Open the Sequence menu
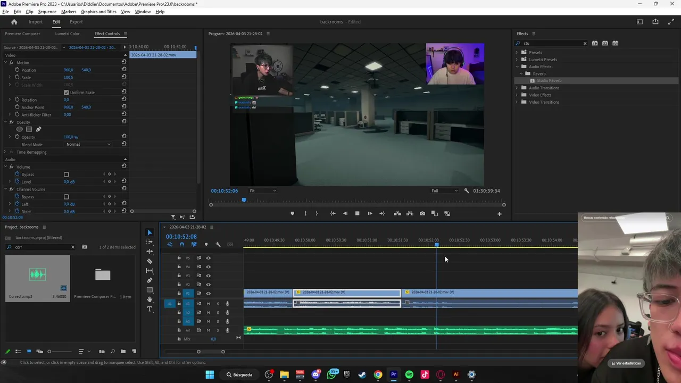Screen dimensions: 681x383 [47, 12]
